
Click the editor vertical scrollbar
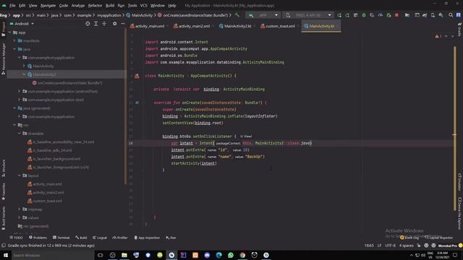[x=455, y=129]
